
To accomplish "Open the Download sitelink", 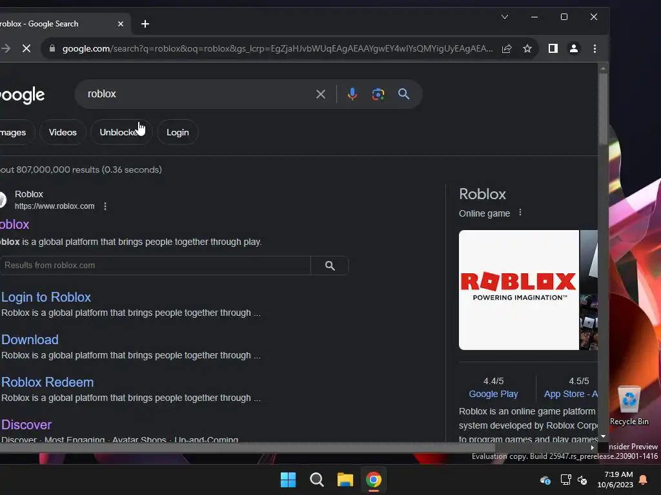I will point(30,340).
